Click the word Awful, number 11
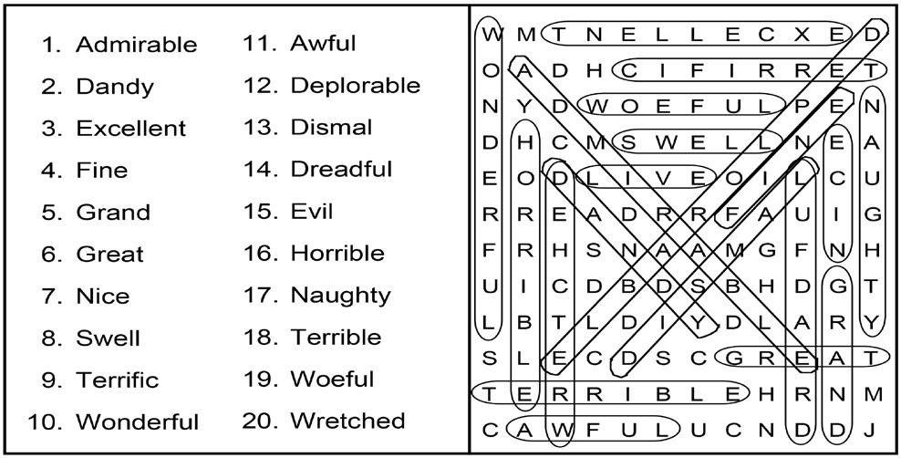This screenshot has width=901, height=458. coord(323,43)
